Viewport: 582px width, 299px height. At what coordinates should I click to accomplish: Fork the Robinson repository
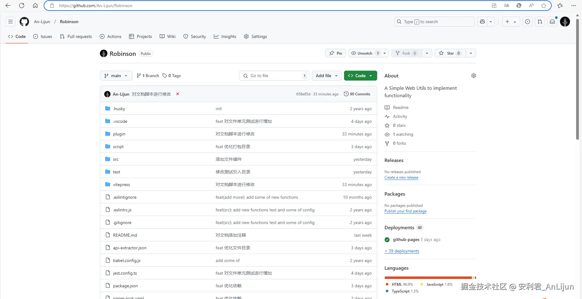tap(406, 53)
